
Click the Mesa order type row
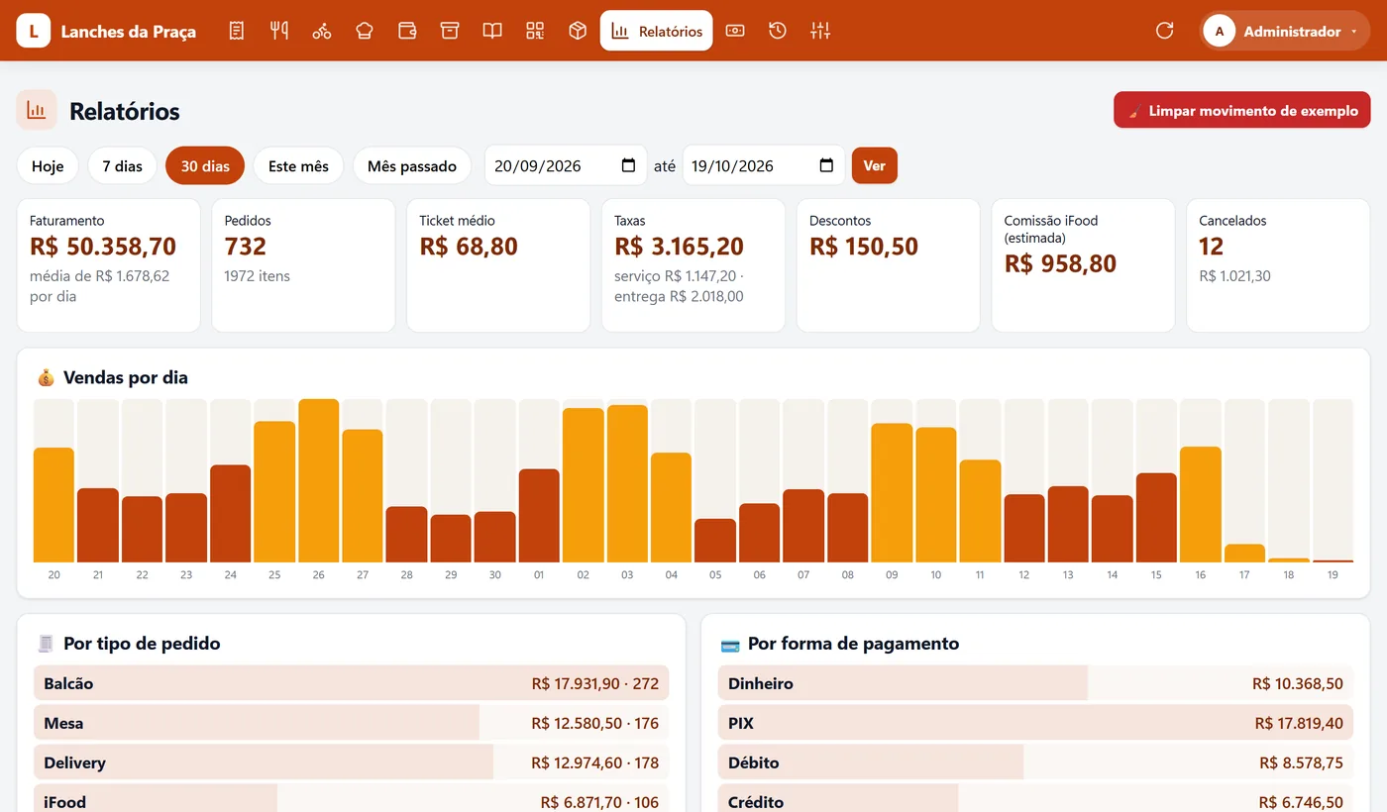tap(352, 723)
